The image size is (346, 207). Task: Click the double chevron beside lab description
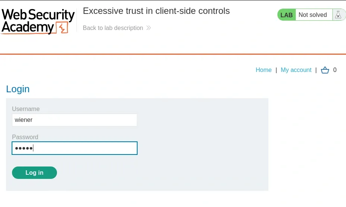click(x=148, y=28)
